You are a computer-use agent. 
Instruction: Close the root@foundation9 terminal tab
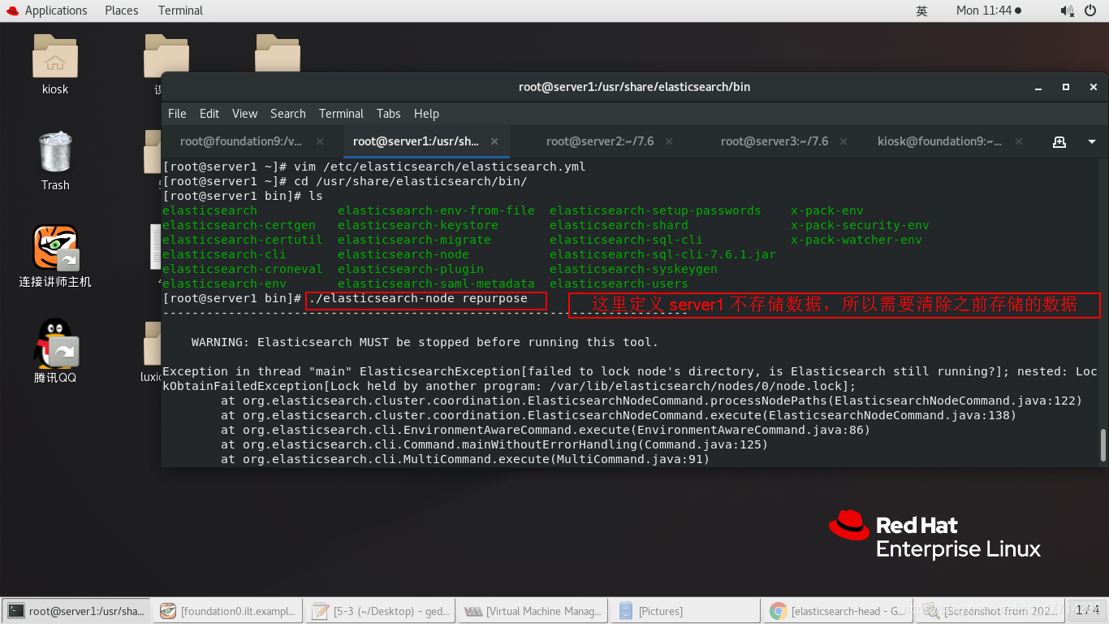pyautogui.click(x=320, y=141)
